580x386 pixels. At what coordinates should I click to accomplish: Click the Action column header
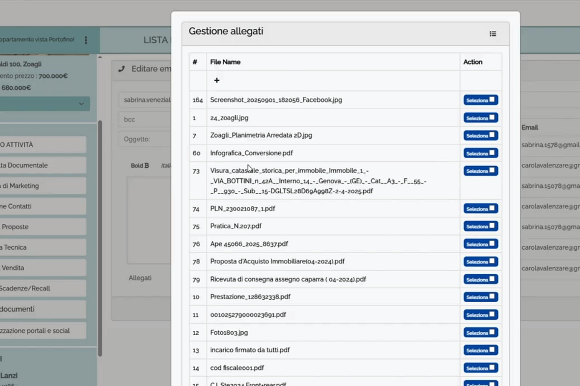(473, 62)
